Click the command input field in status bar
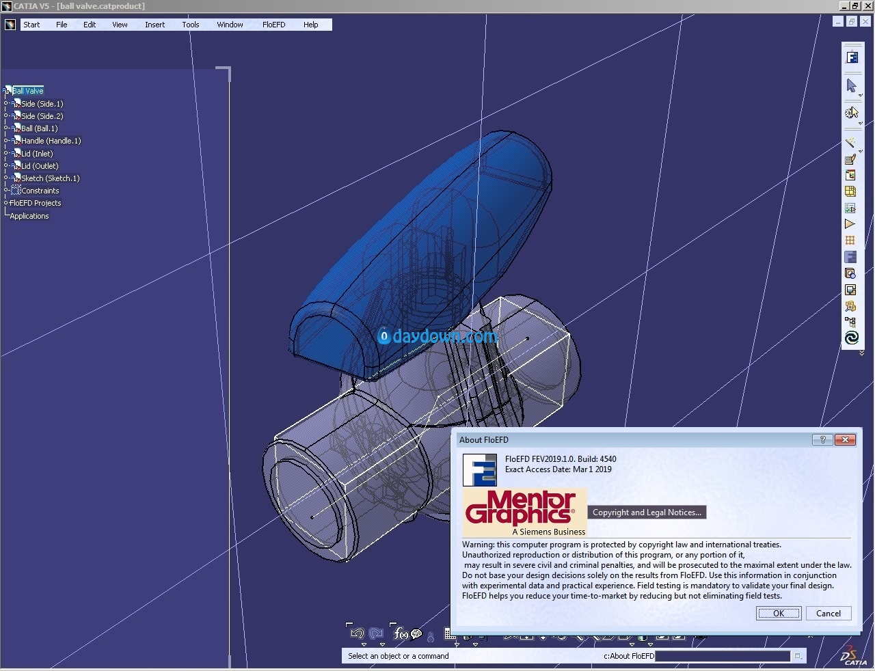 723,656
